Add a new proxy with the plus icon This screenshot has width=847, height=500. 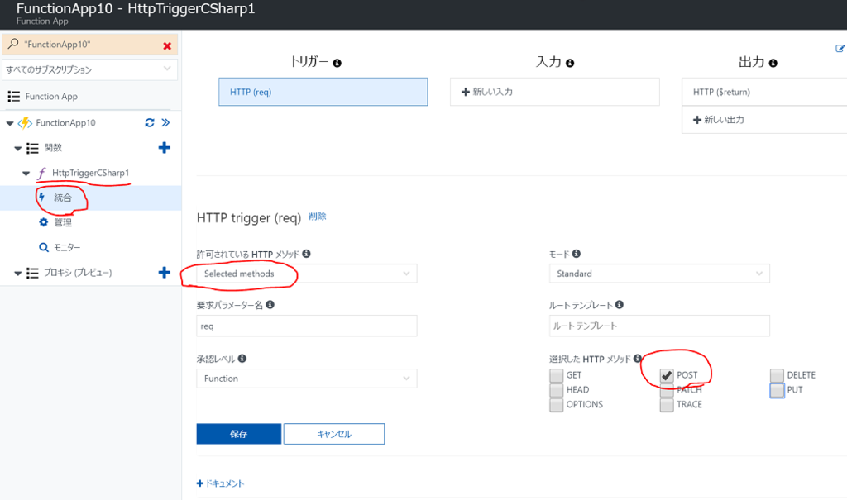tap(165, 272)
